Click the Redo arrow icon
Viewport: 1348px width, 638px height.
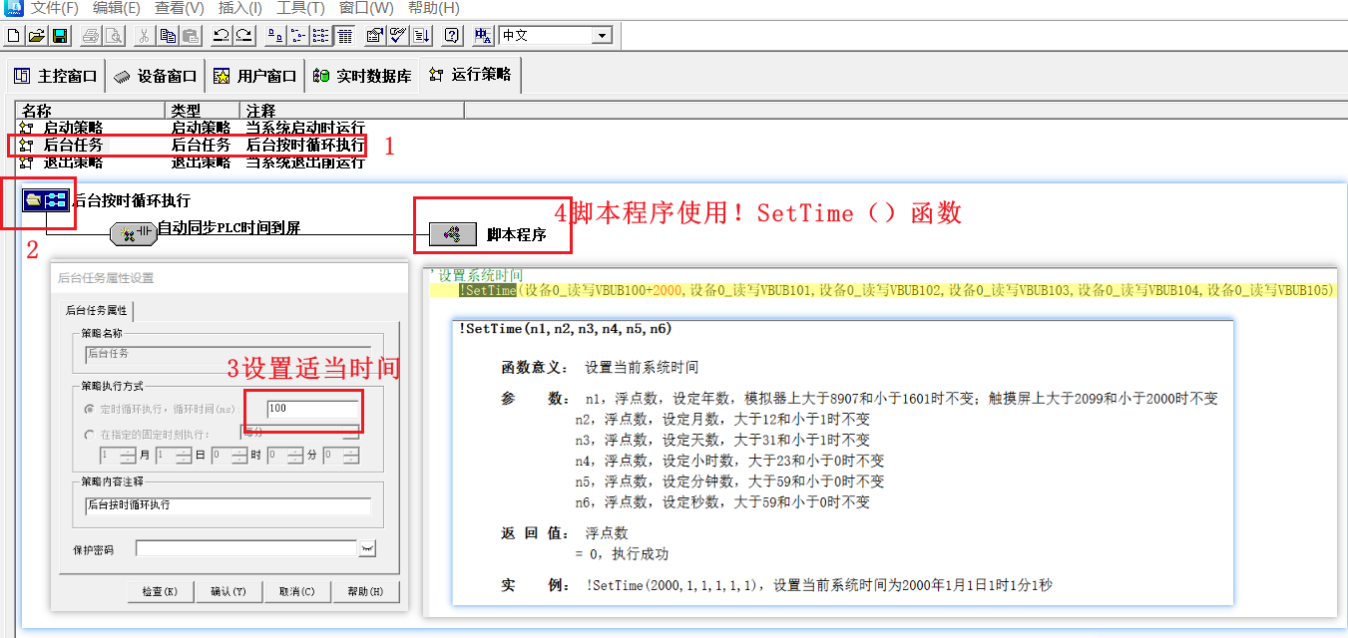243,36
